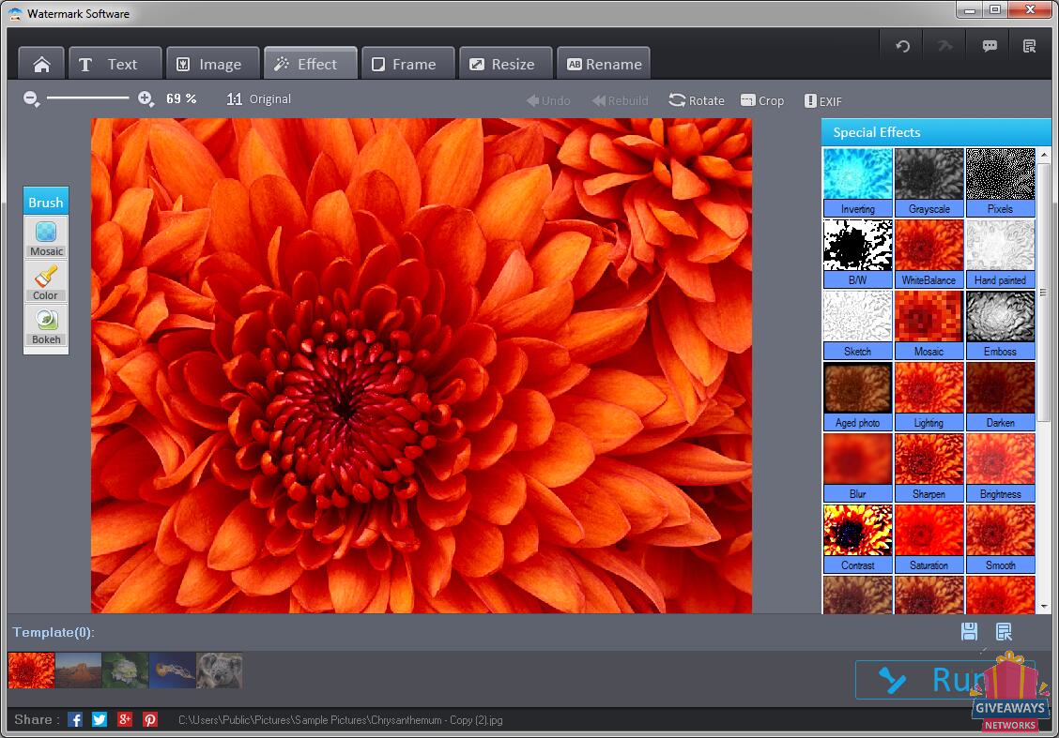Image resolution: width=1059 pixels, height=738 pixels.
Task: Select the Color brush tool
Action: 46,282
